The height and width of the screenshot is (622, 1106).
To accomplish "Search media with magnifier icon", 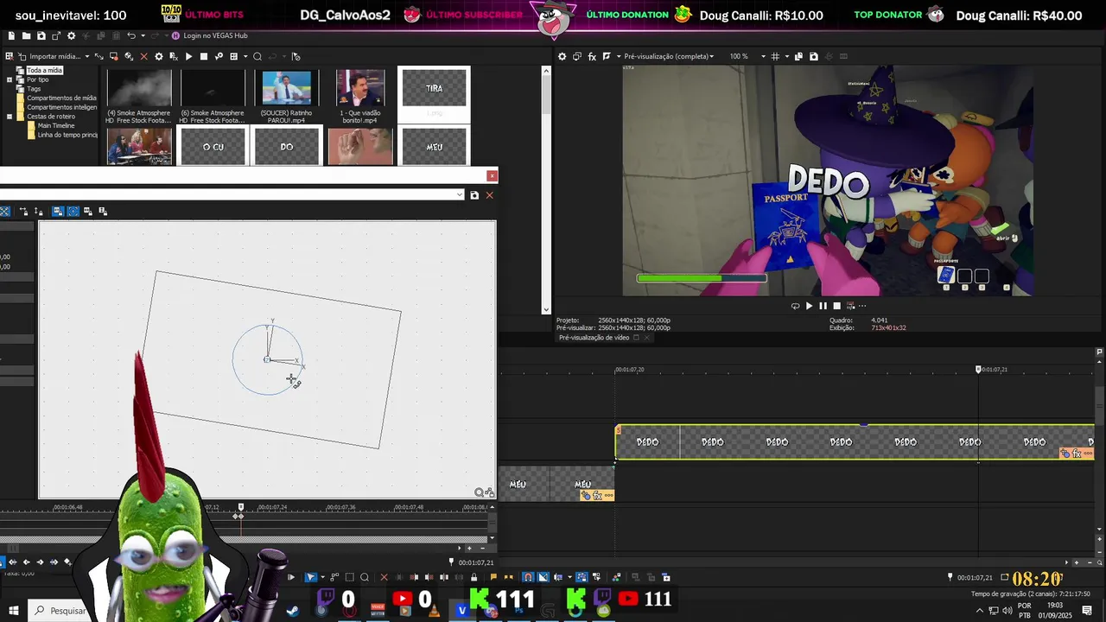I will click(x=257, y=56).
